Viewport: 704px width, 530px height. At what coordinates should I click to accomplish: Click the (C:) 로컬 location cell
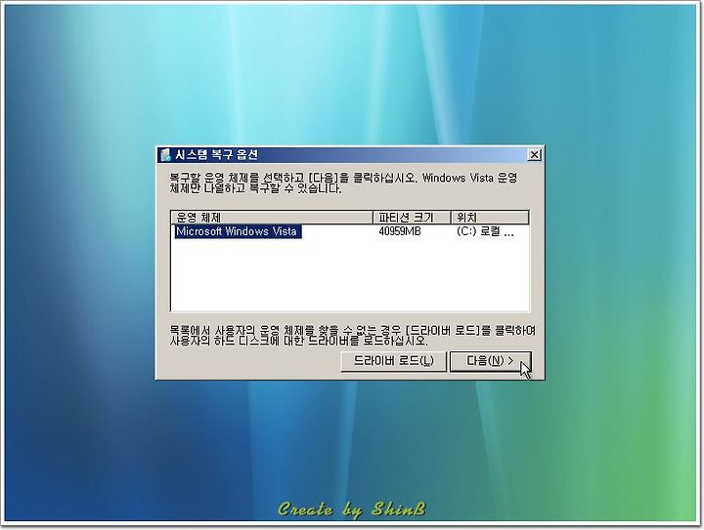485,231
